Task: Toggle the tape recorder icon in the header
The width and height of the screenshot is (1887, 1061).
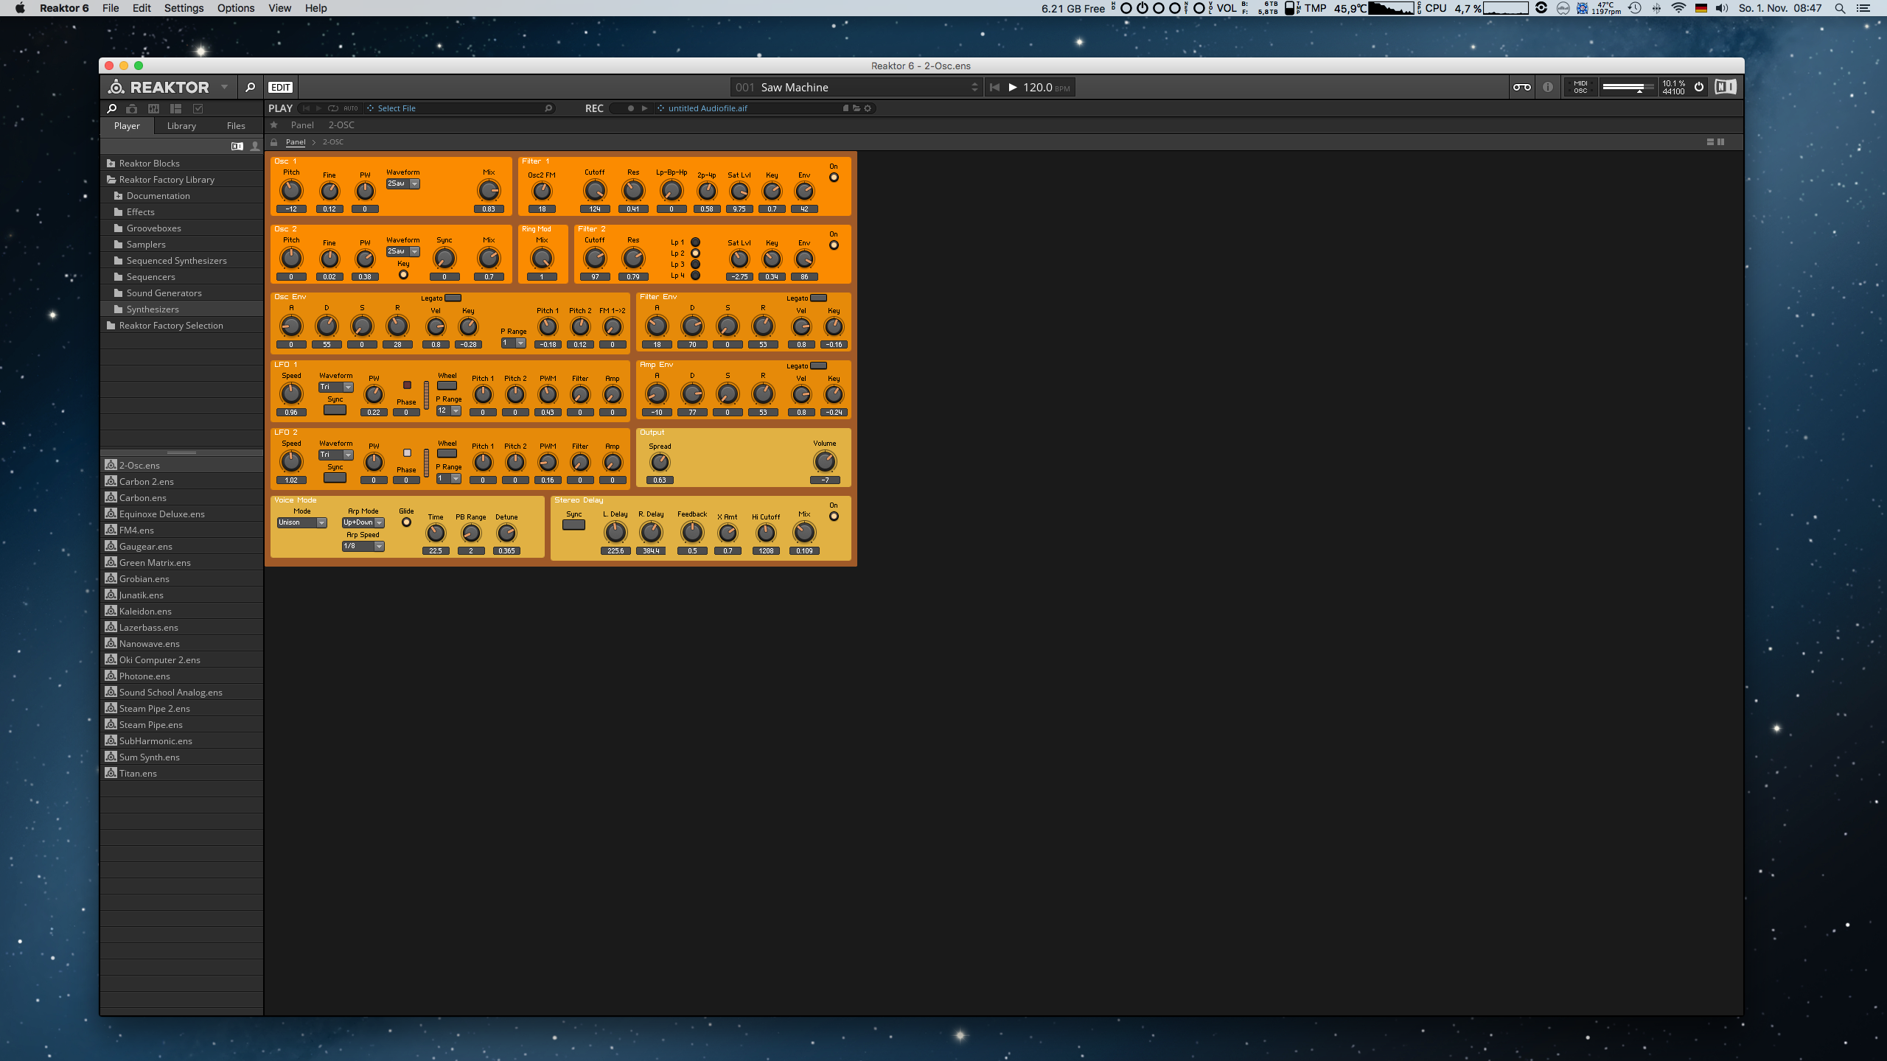Action: [1521, 87]
